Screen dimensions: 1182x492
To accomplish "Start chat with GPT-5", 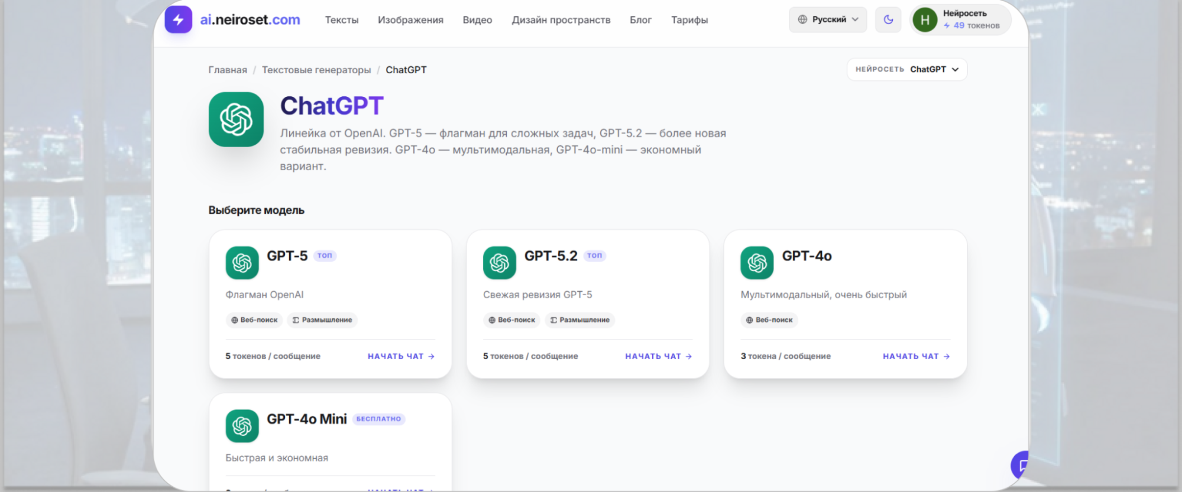I will [401, 356].
